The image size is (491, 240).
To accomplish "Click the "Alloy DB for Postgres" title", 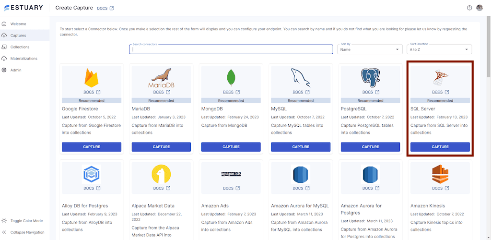I will click(x=85, y=206).
